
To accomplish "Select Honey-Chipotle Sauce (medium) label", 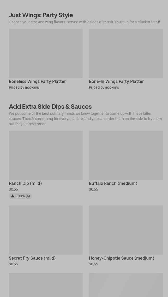I will click(x=122, y=258).
